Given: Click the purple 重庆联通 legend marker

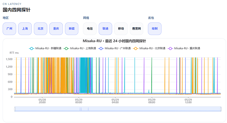Looking at the screenshot, I should coord(170,48).
